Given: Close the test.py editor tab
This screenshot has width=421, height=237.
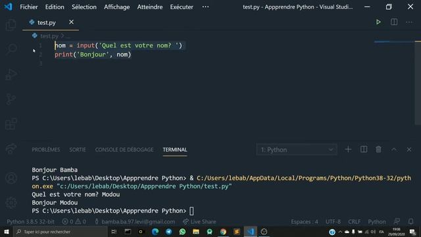Looking at the screenshot, I should click(x=71, y=22).
